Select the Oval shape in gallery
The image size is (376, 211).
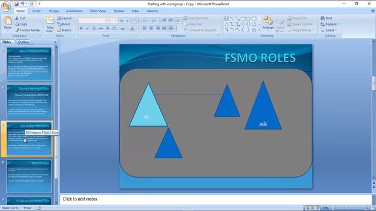pos(249,18)
